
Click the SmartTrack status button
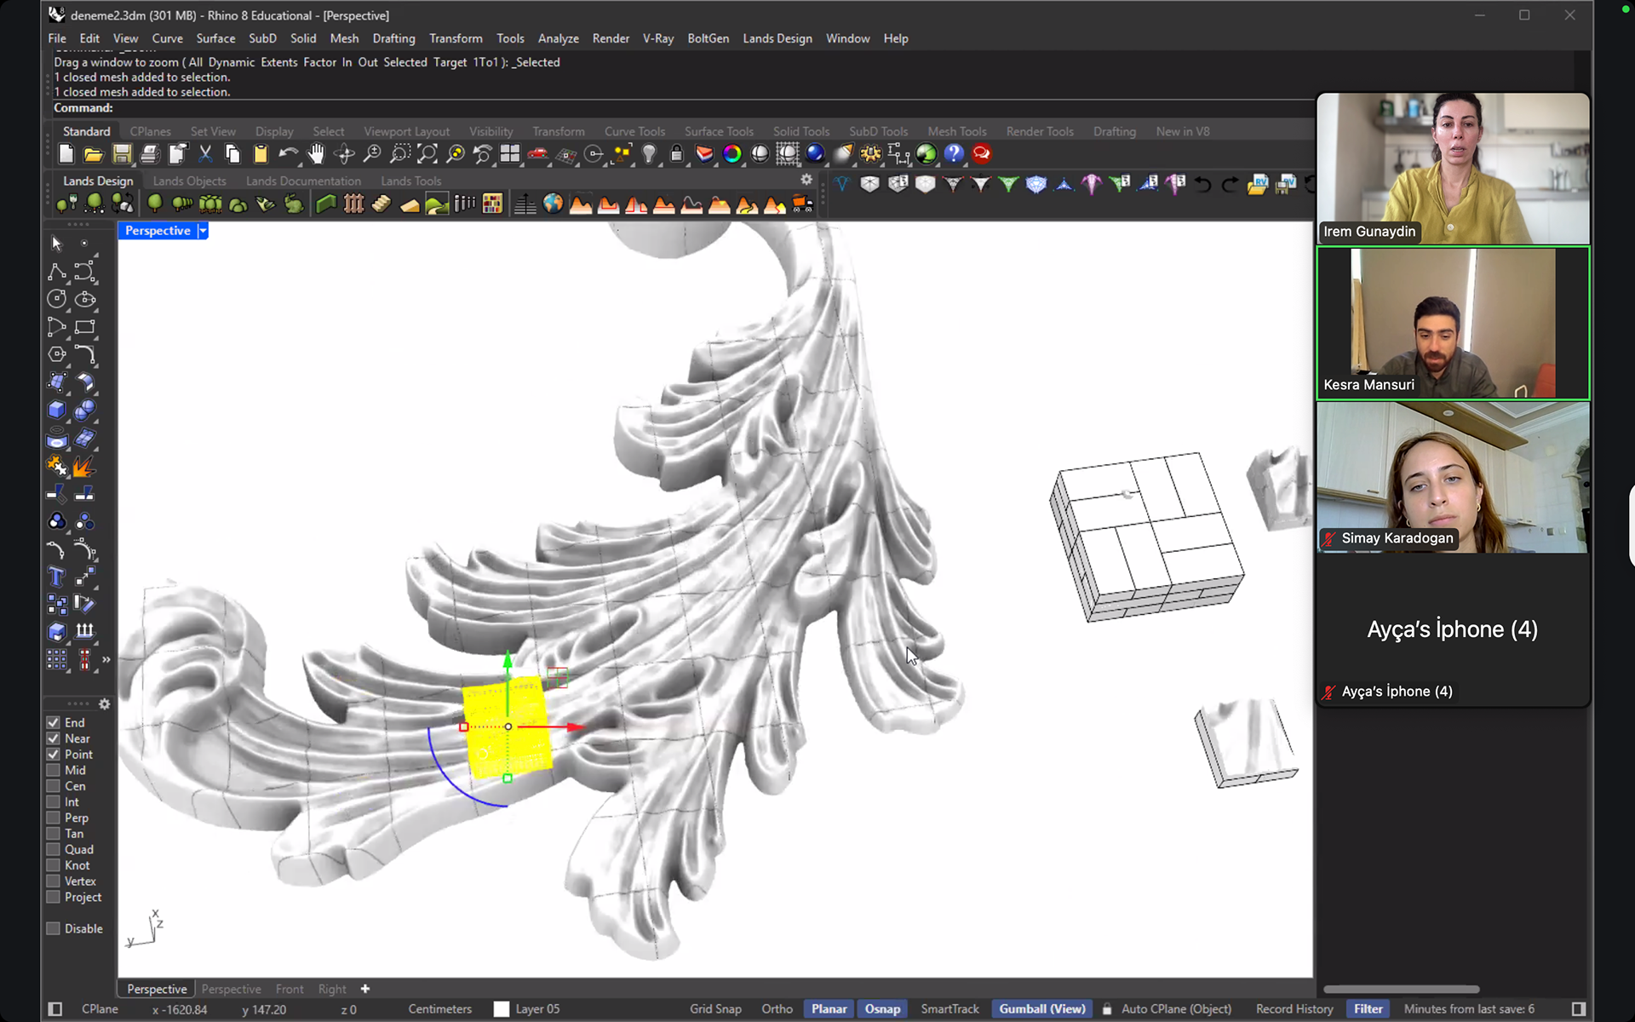point(949,1008)
